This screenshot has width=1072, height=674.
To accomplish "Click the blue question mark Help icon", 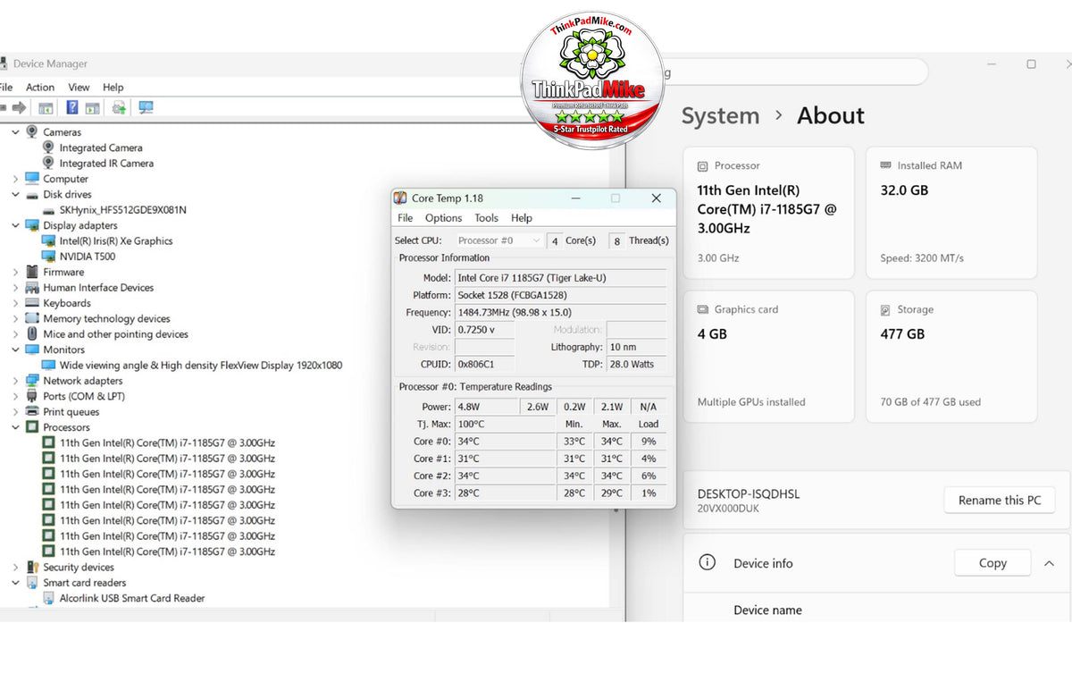I will pyautogui.click(x=72, y=108).
